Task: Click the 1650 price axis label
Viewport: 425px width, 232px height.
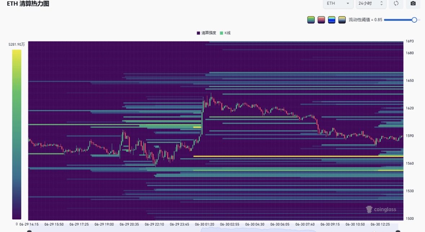Action: tap(409, 81)
